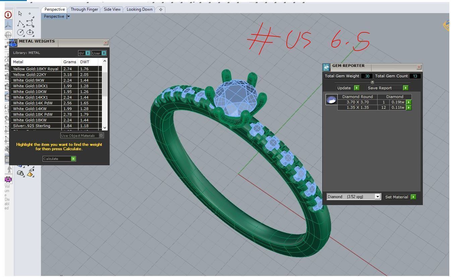451x277 pixels.
Task: Add a new viewport tab with plus icon
Action: click(161, 9)
